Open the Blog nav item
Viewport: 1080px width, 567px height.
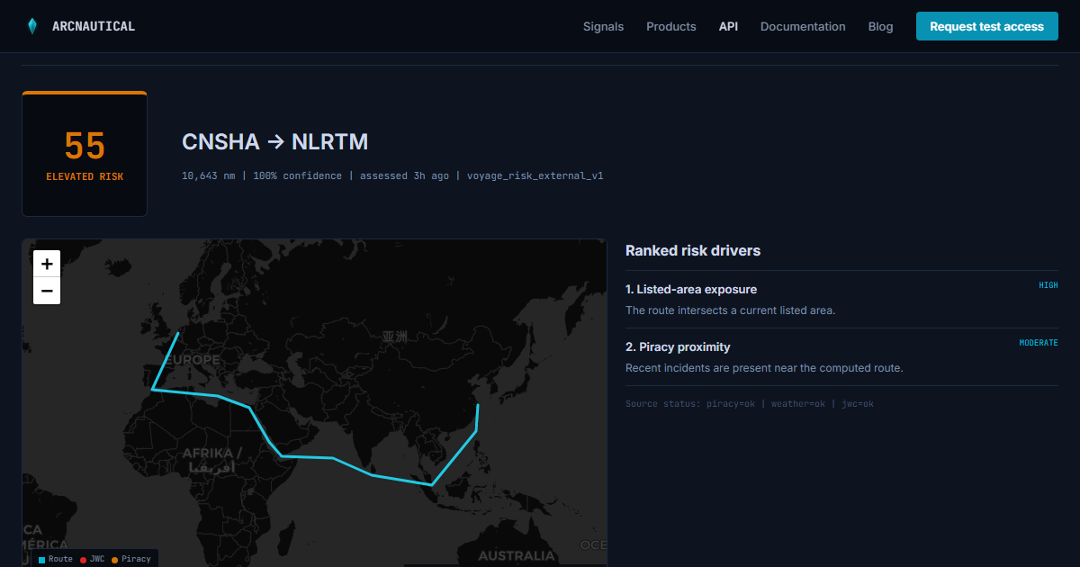click(x=880, y=26)
